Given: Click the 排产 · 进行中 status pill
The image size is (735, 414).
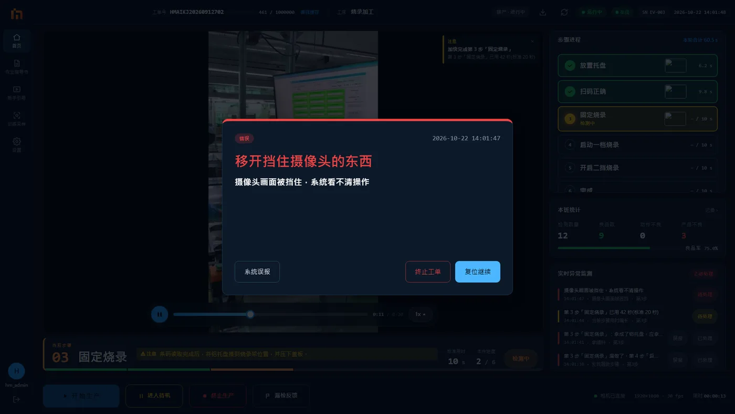Looking at the screenshot, I should click(511, 12).
